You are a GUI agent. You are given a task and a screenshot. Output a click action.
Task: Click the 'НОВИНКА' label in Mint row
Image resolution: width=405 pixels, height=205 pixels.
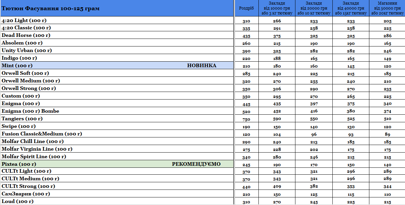[x=202, y=66]
